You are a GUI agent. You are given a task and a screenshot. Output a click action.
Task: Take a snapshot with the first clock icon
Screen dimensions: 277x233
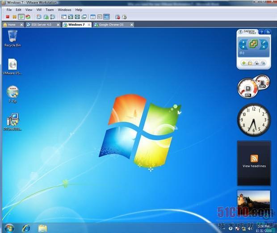pos(39,17)
